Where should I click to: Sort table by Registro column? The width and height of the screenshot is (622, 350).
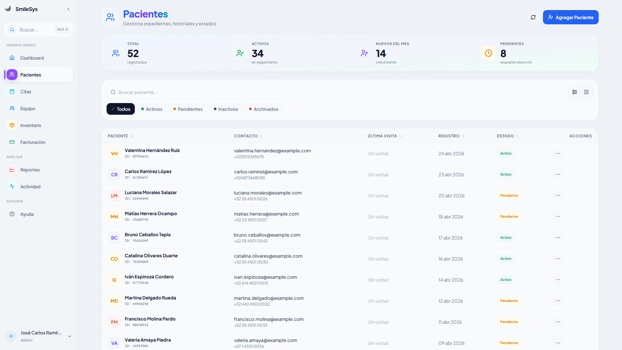tap(451, 136)
